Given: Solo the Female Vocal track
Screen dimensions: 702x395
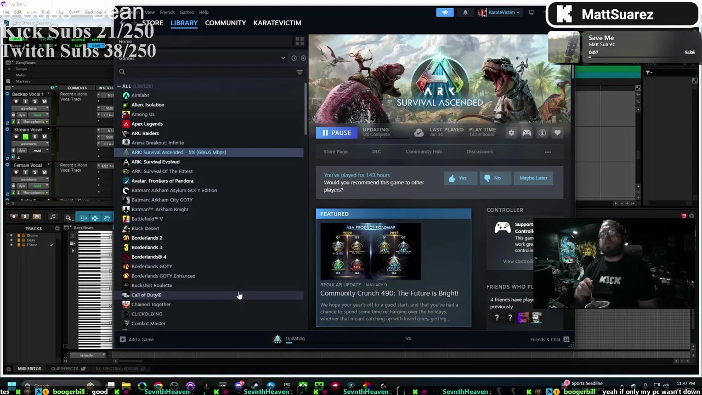Looking at the screenshot, I should 35,172.
